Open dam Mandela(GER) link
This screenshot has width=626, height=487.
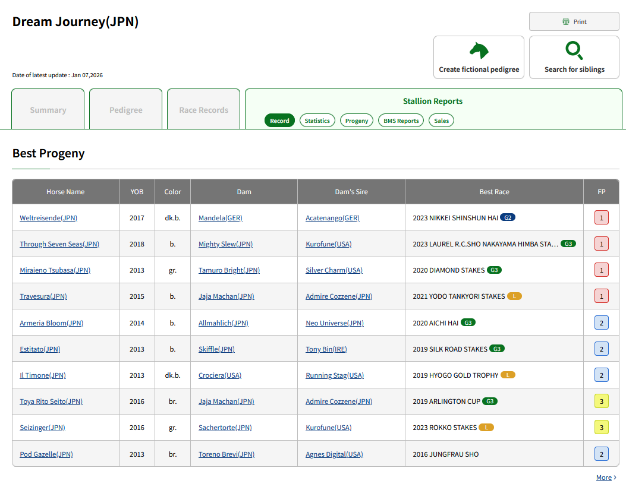coord(221,218)
